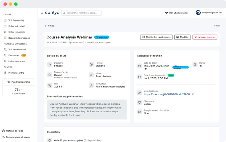Click the Voir les membres people icon
This screenshot has width=226, height=142.
tap(5, 50)
